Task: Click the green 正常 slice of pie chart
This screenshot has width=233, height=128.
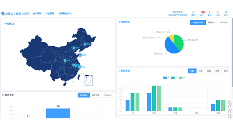Action: 179,42
